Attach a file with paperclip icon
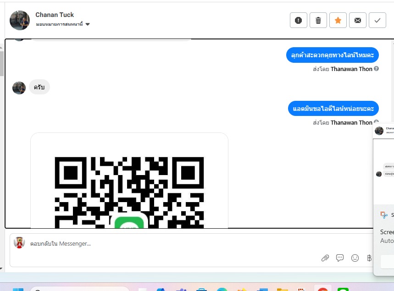This screenshot has height=291, width=394. (x=325, y=258)
